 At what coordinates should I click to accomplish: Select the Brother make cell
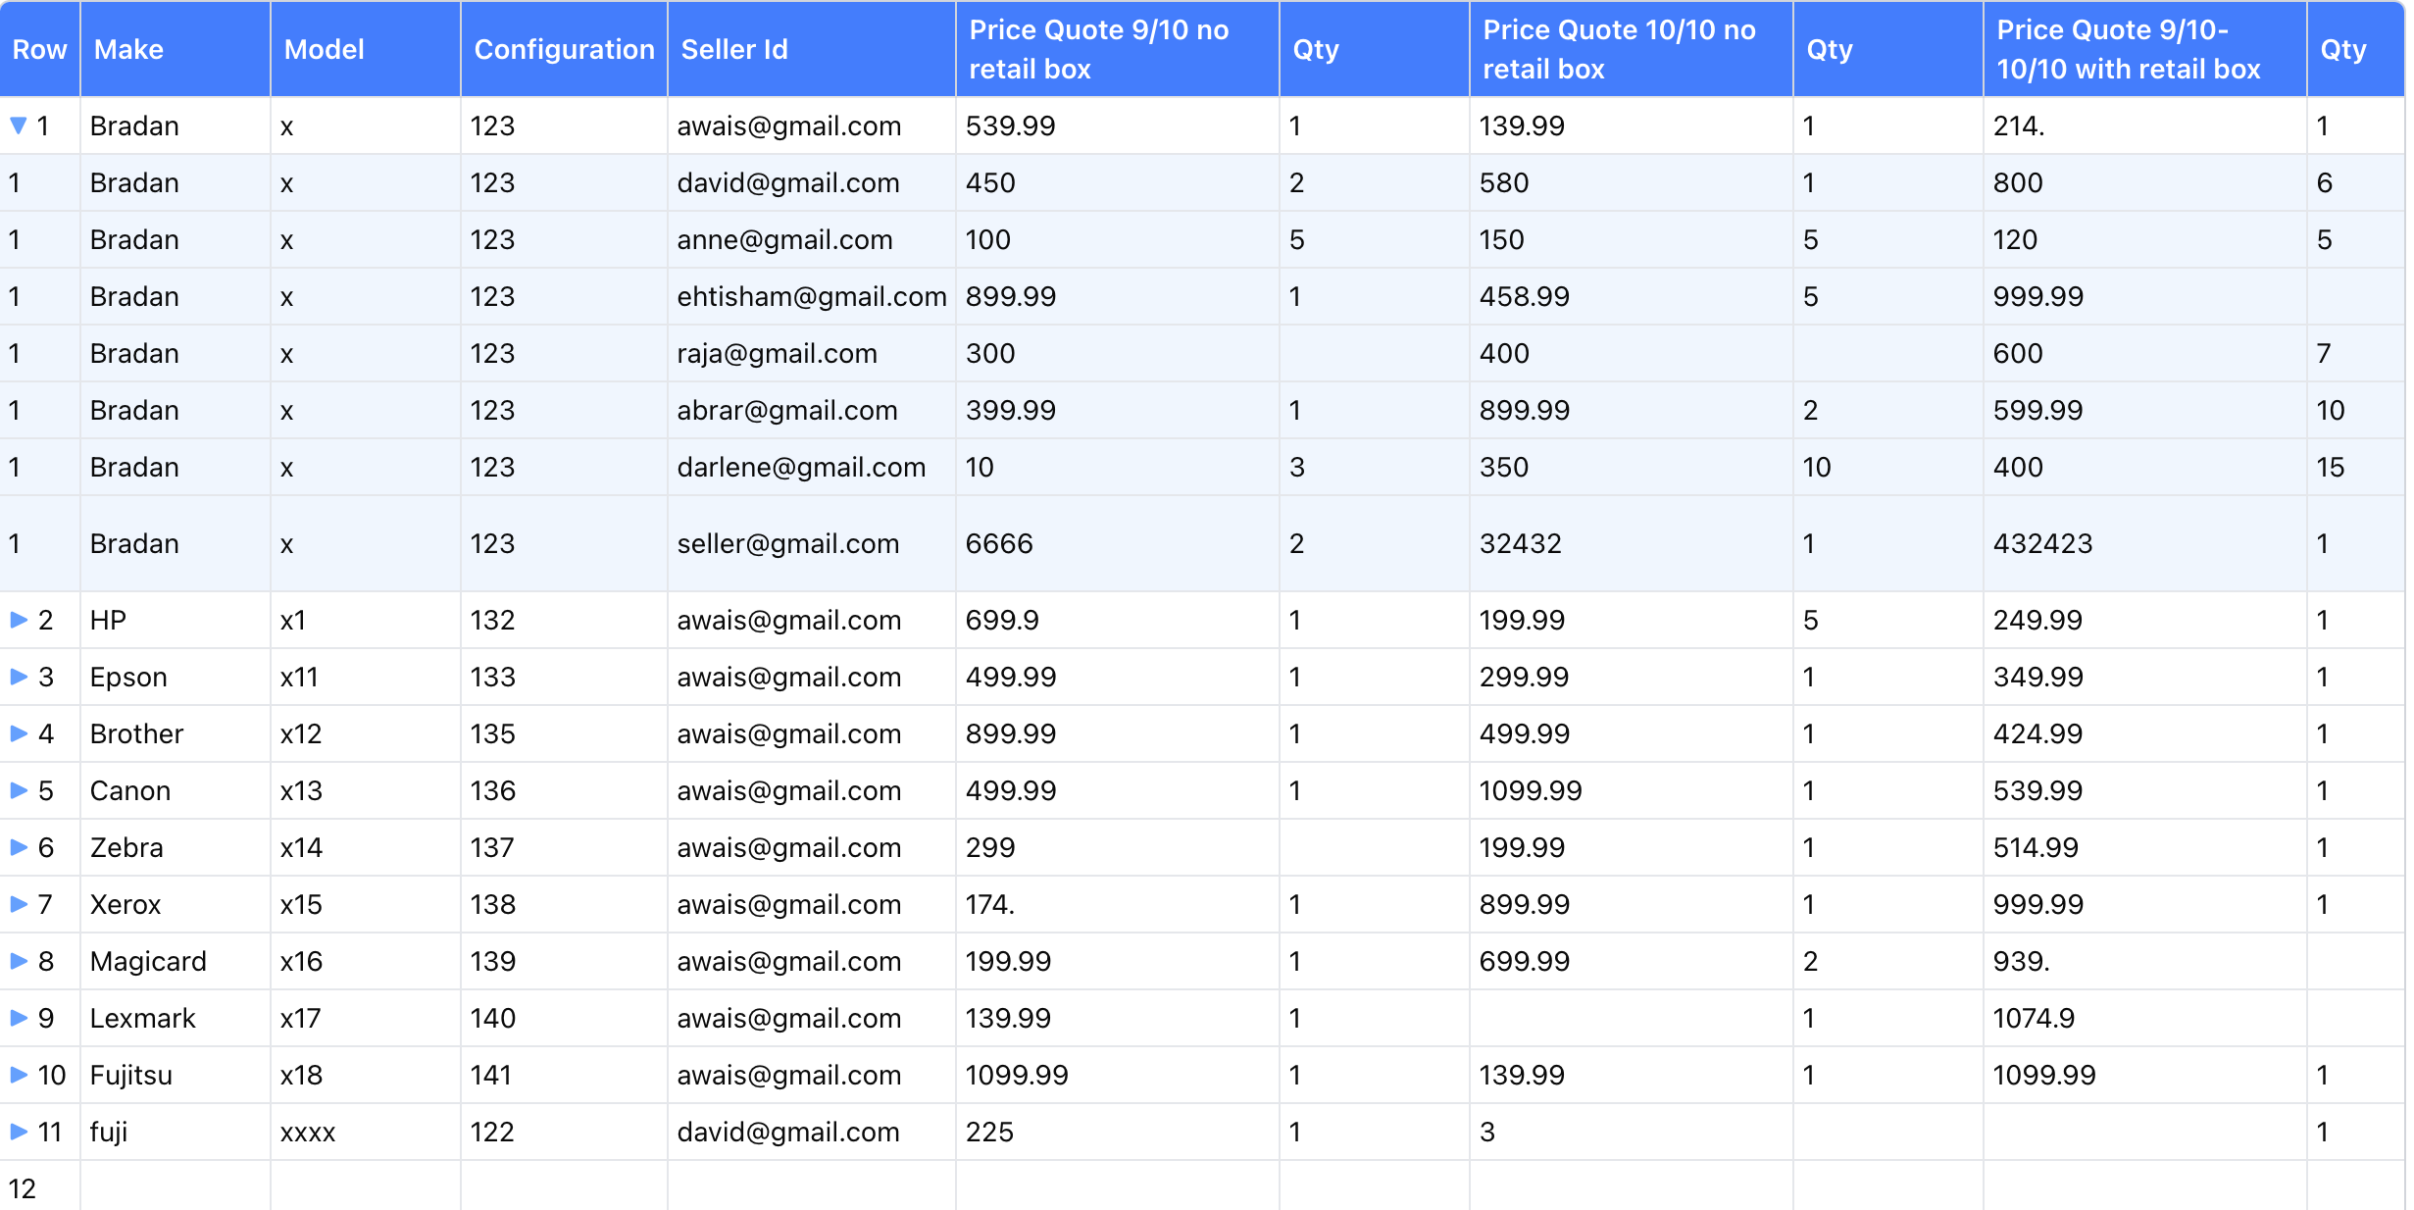pos(176,733)
